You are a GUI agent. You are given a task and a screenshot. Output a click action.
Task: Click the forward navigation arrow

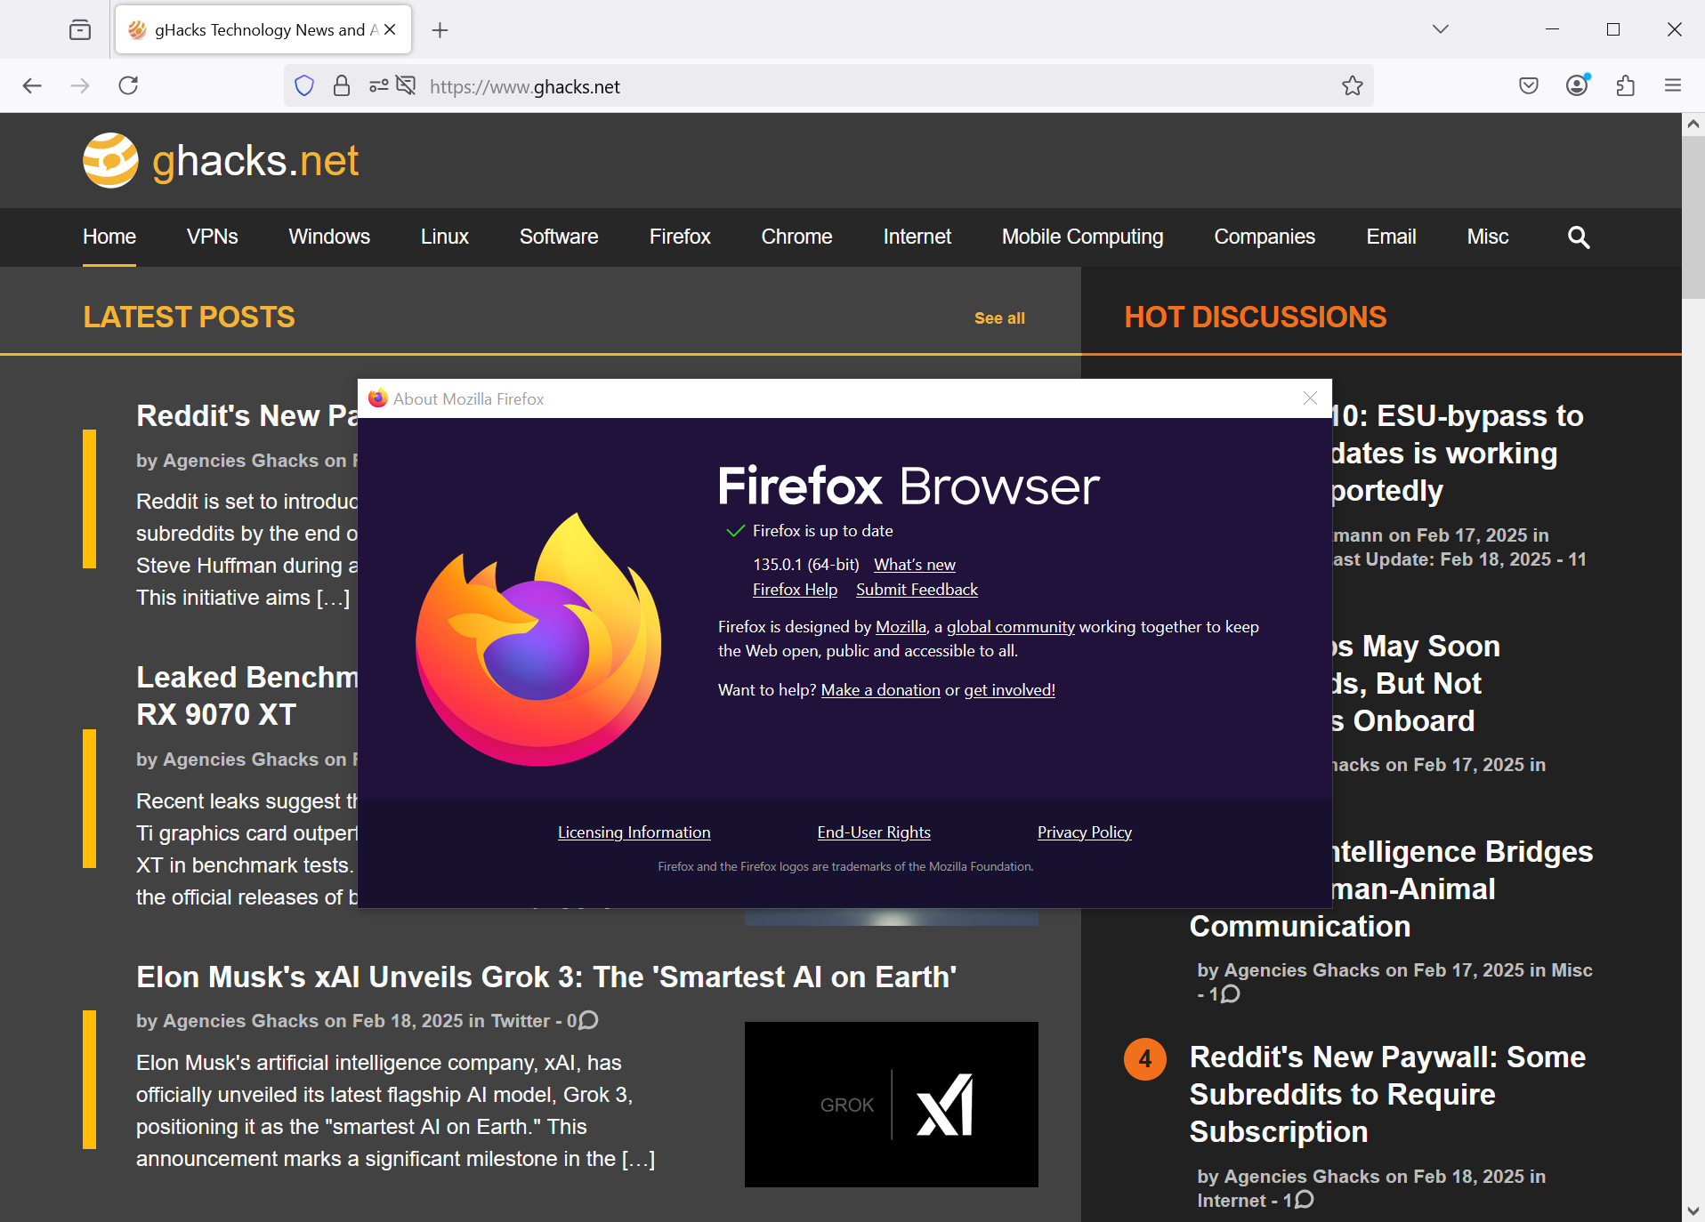[80, 85]
